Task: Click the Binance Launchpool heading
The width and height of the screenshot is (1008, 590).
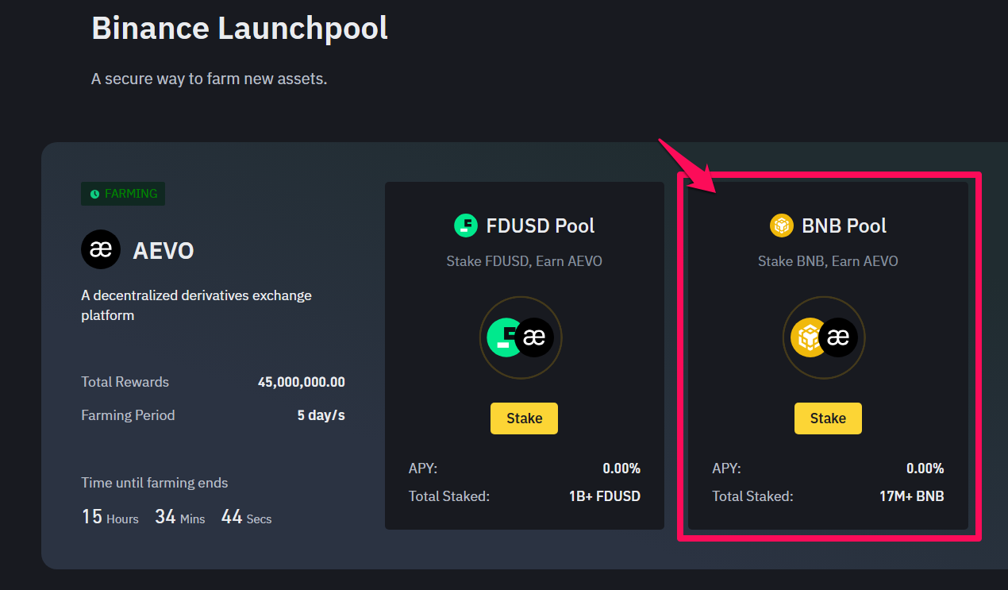Action: [x=240, y=28]
